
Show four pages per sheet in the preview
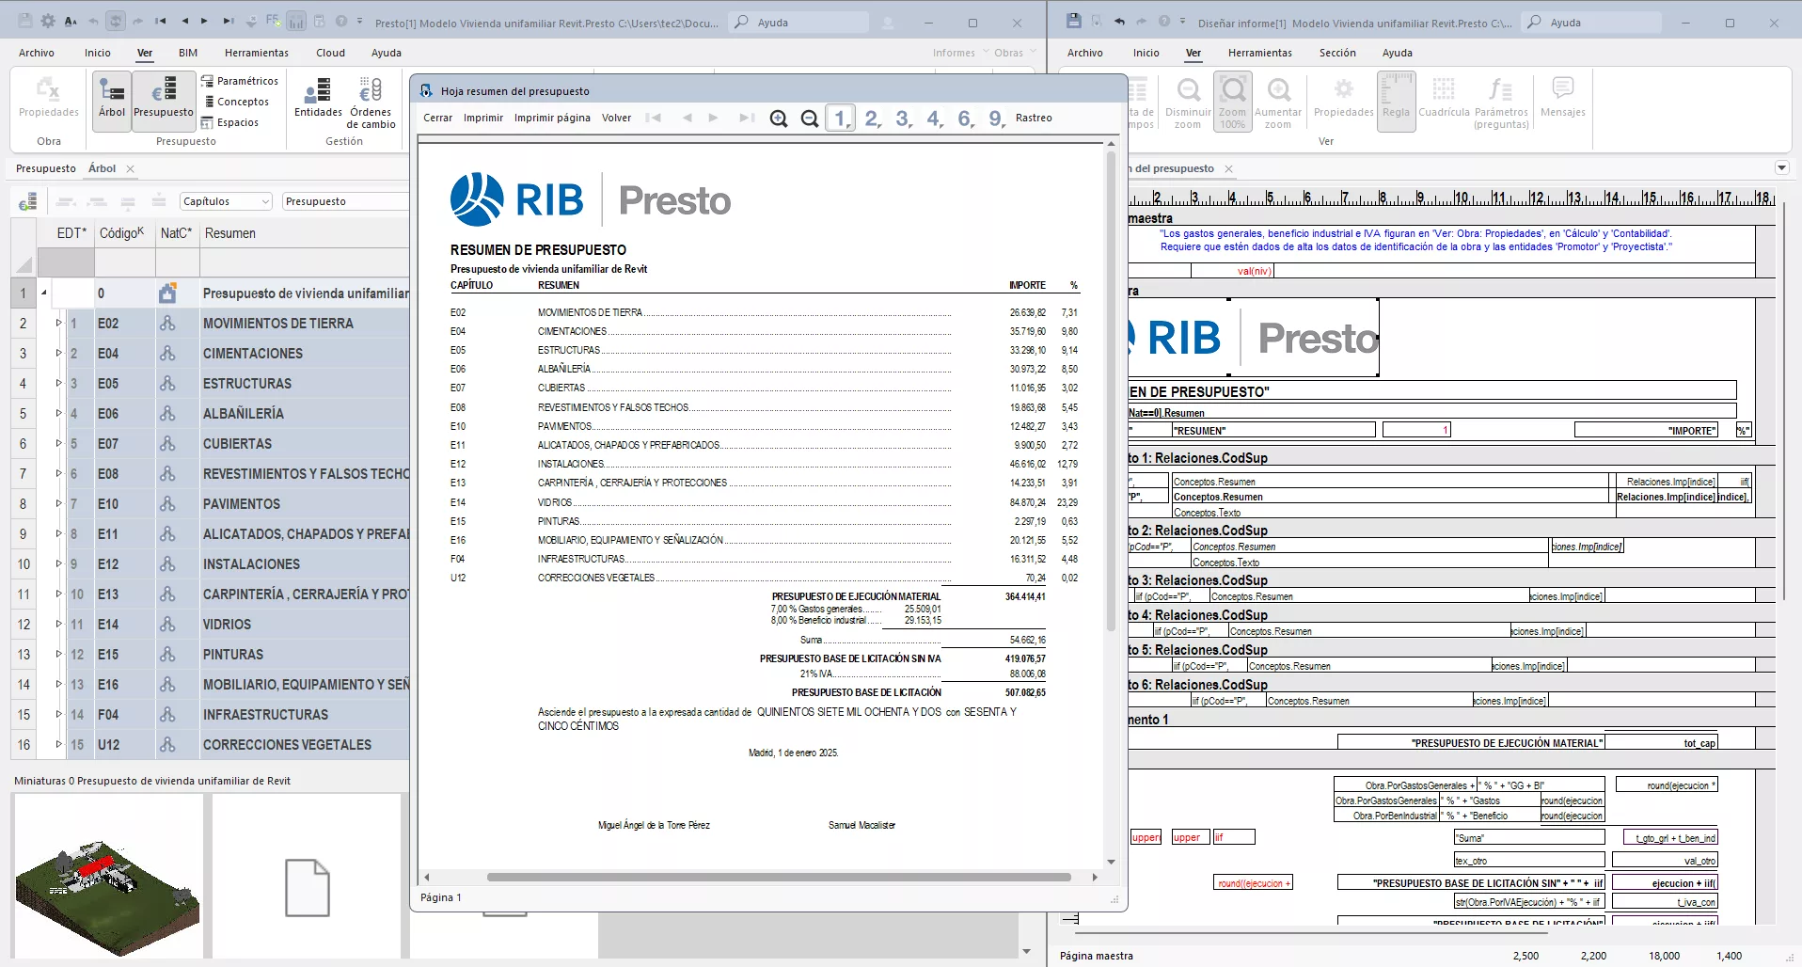coord(934,119)
